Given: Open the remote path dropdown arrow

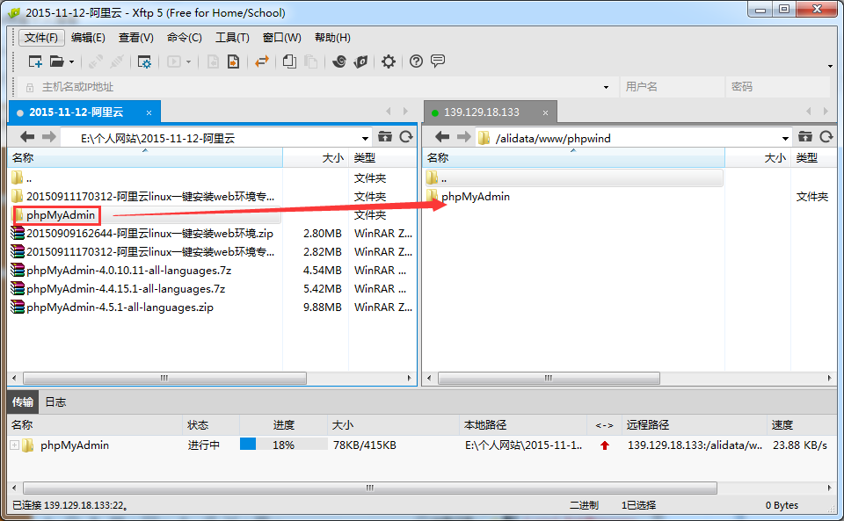Looking at the screenshot, I should [784, 138].
